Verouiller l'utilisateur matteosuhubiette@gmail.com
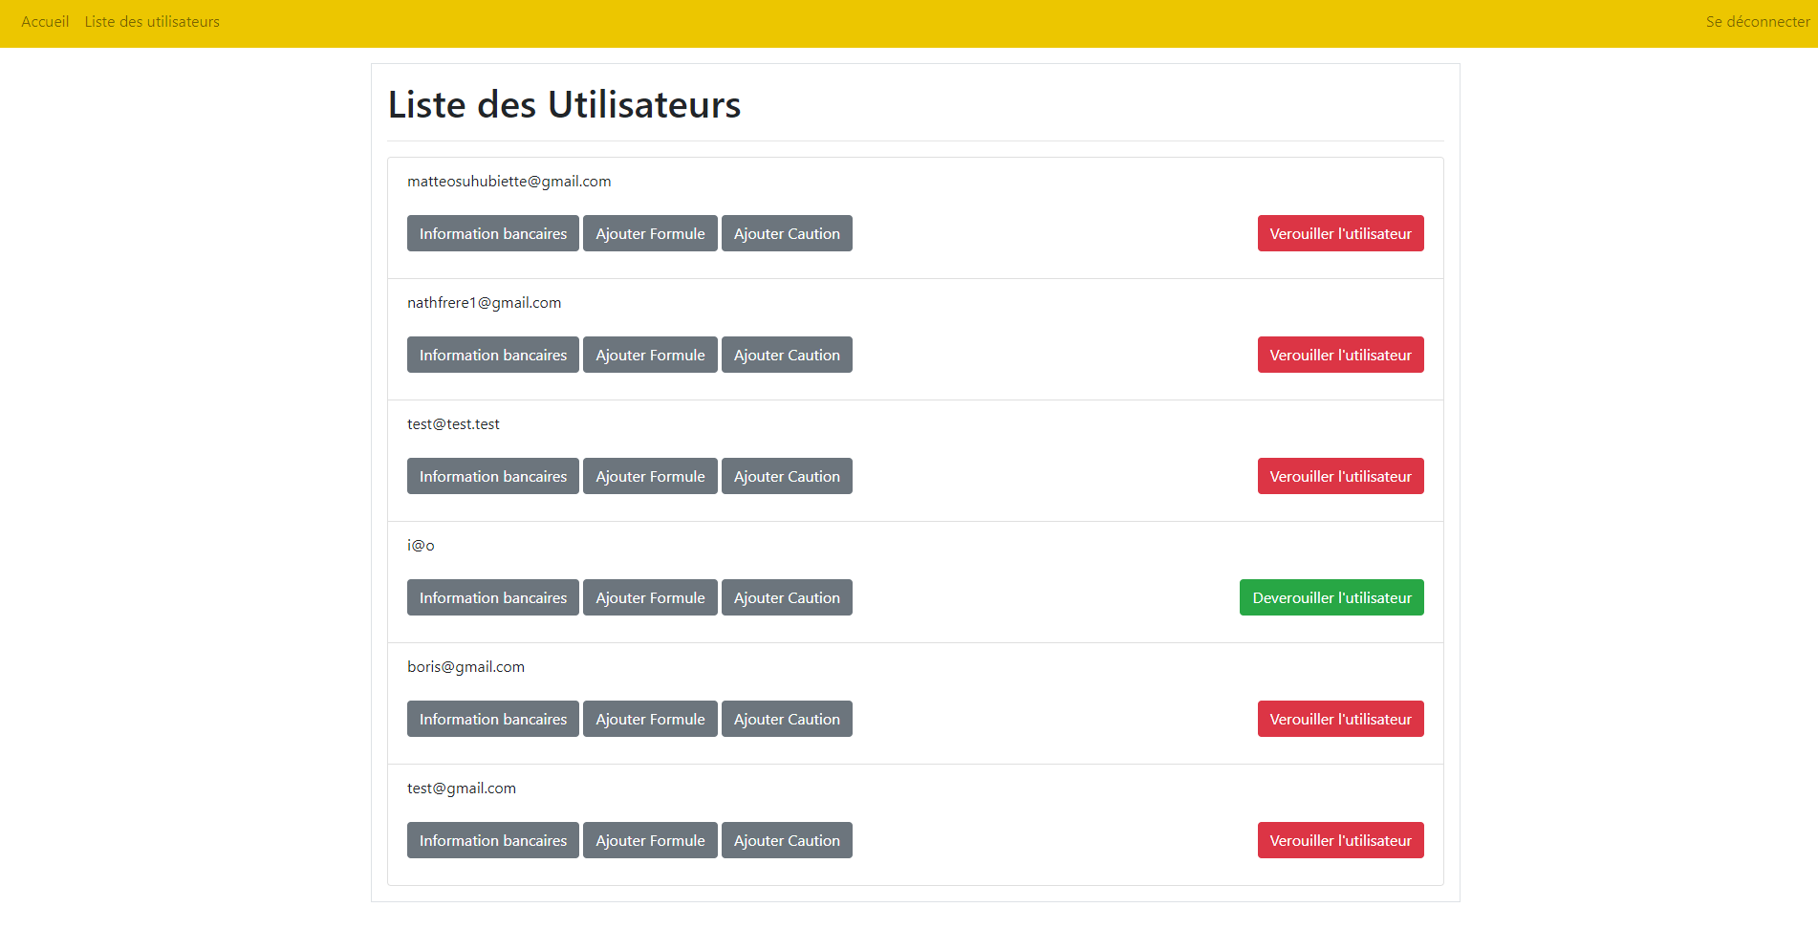Viewport: 1818px width, 929px height. pyautogui.click(x=1340, y=233)
